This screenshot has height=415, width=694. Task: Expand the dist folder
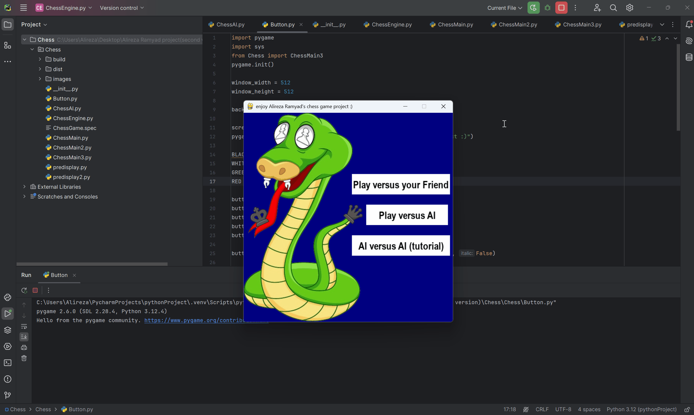pyautogui.click(x=40, y=69)
